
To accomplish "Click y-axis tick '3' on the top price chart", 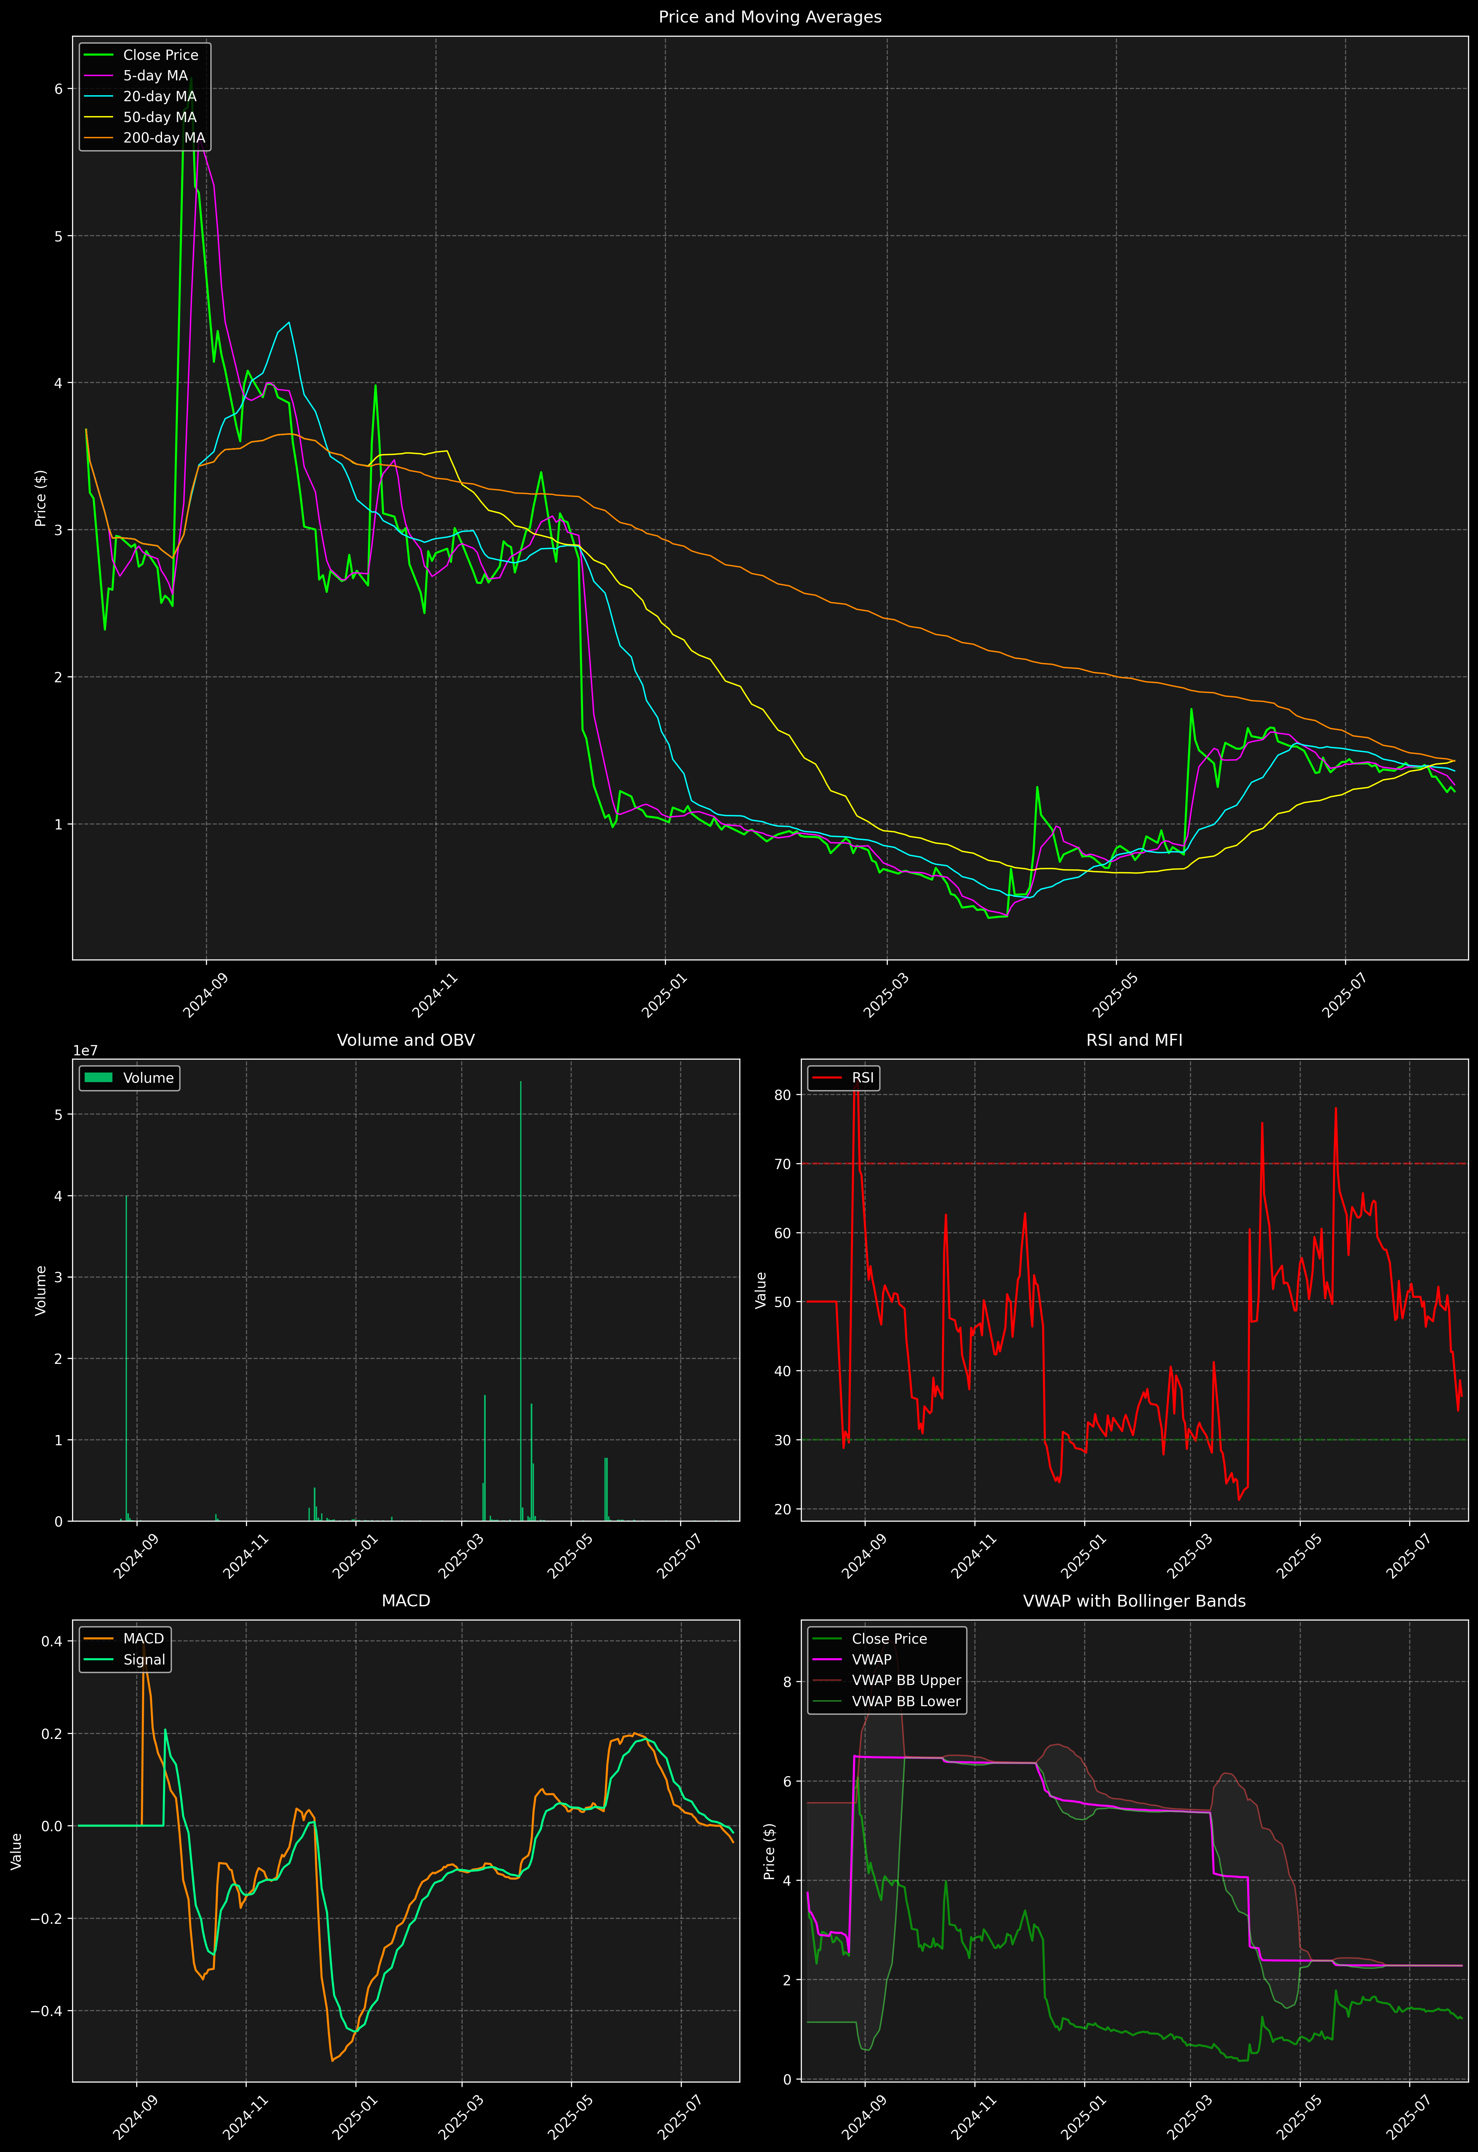I will pos(58,530).
